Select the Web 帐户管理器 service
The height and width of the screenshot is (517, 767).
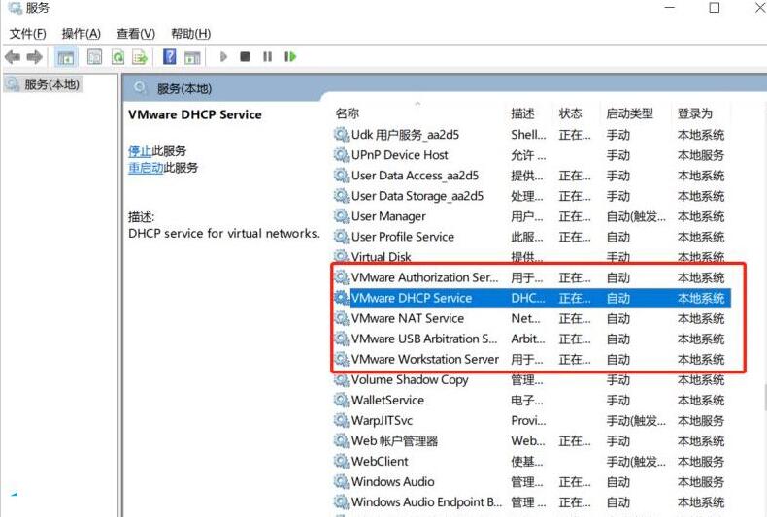pyautogui.click(x=532, y=440)
